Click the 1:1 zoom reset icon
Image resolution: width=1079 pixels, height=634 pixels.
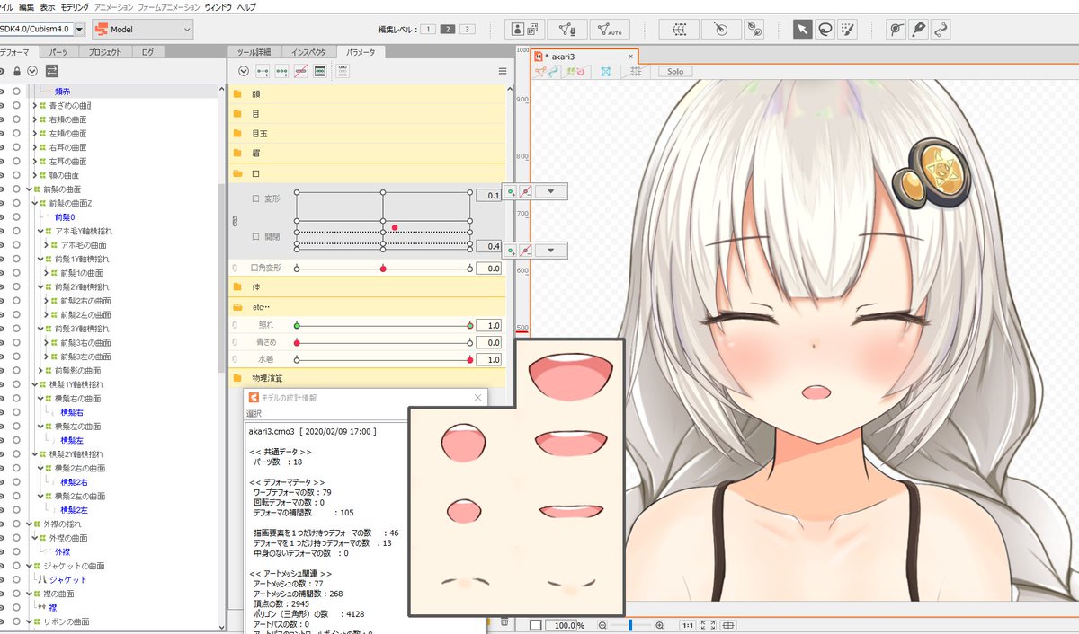click(687, 625)
